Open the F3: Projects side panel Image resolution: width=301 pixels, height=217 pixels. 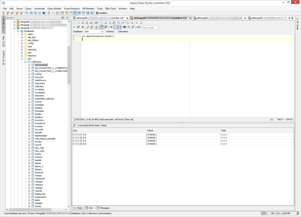pos(3,58)
